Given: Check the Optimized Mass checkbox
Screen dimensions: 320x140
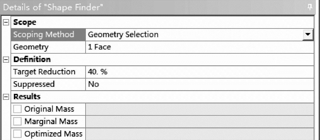Looking at the screenshot, I should click(17, 134).
